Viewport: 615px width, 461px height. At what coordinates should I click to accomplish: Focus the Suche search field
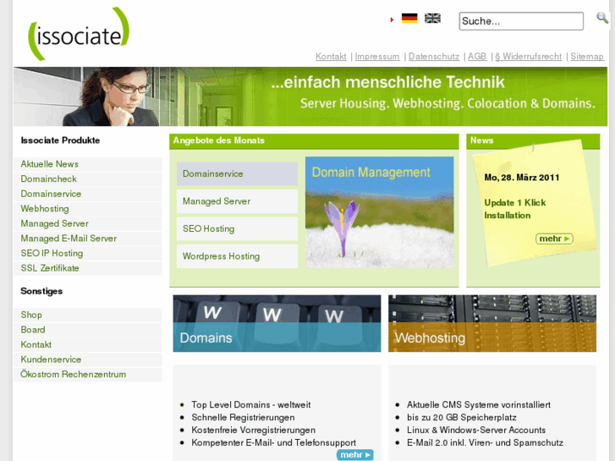tap(521, 21)
